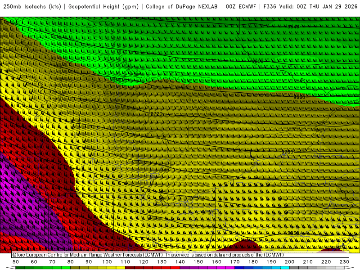Click the bright red swatch just before 140
Image resolution: width=360 pixels, height=270 pixels.
coord(175,268)
